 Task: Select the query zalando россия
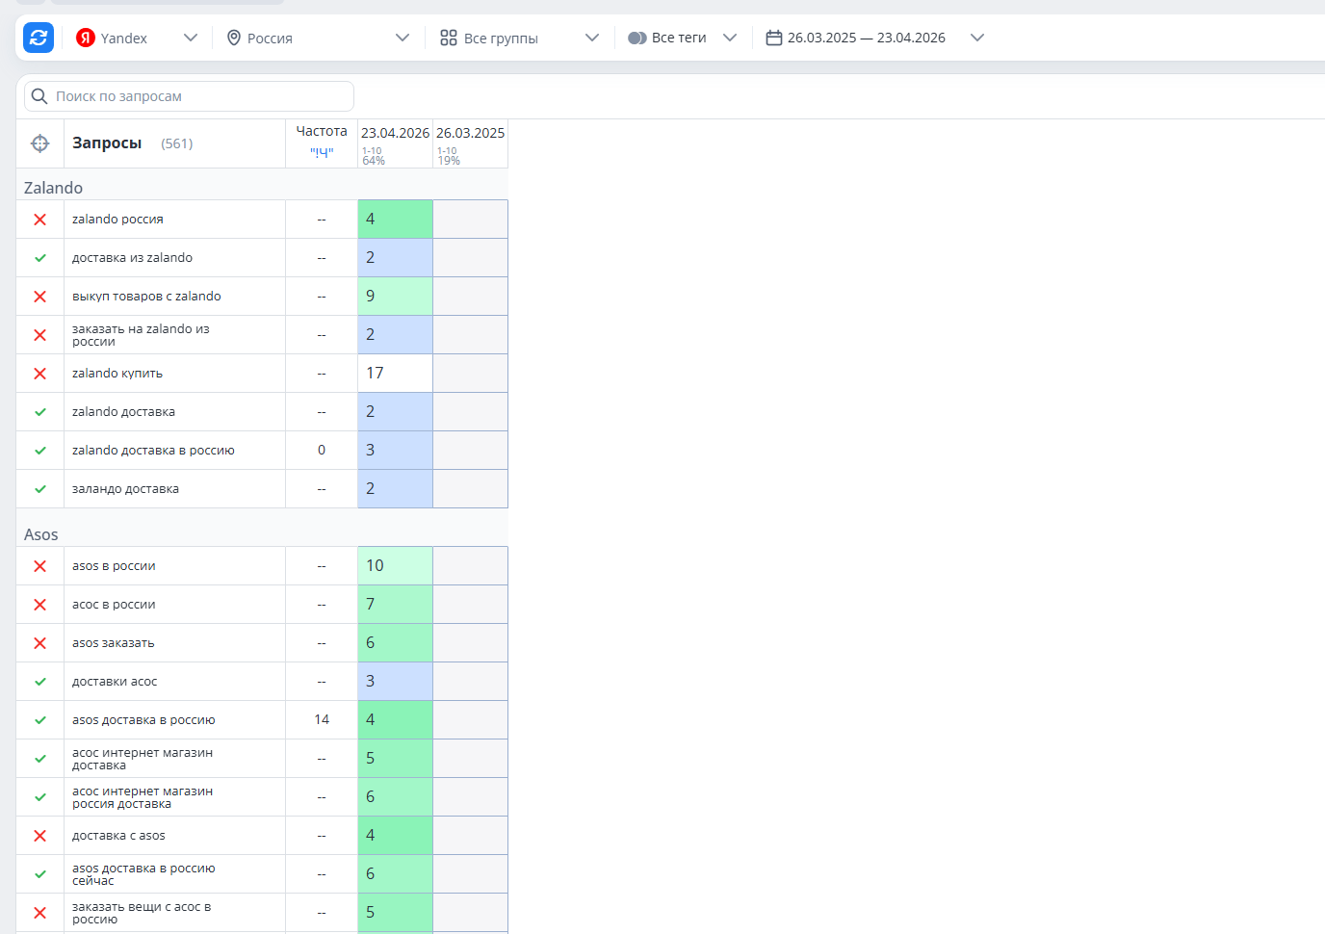(x=117, y=220)
